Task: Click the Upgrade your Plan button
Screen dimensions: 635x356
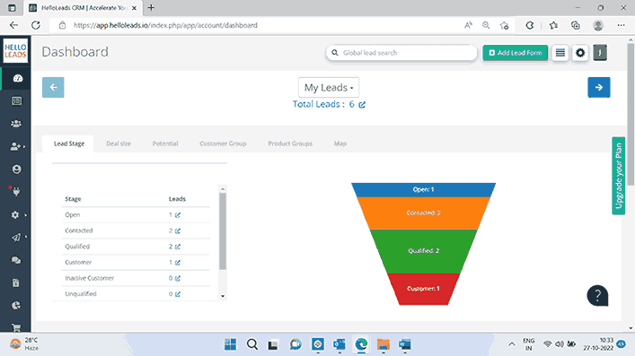Action: pos(619,176)
